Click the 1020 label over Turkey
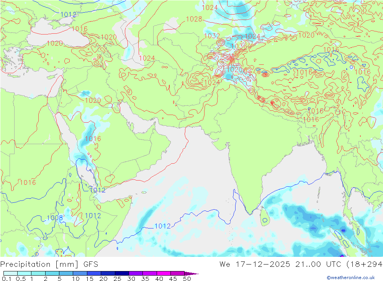 coord(55,43)
